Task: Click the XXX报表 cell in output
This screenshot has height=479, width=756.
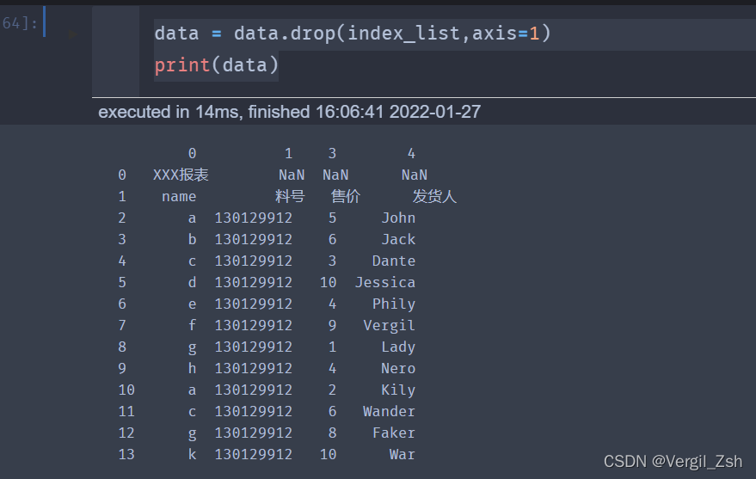Action: pyautogui.click(x=181, y=175)
